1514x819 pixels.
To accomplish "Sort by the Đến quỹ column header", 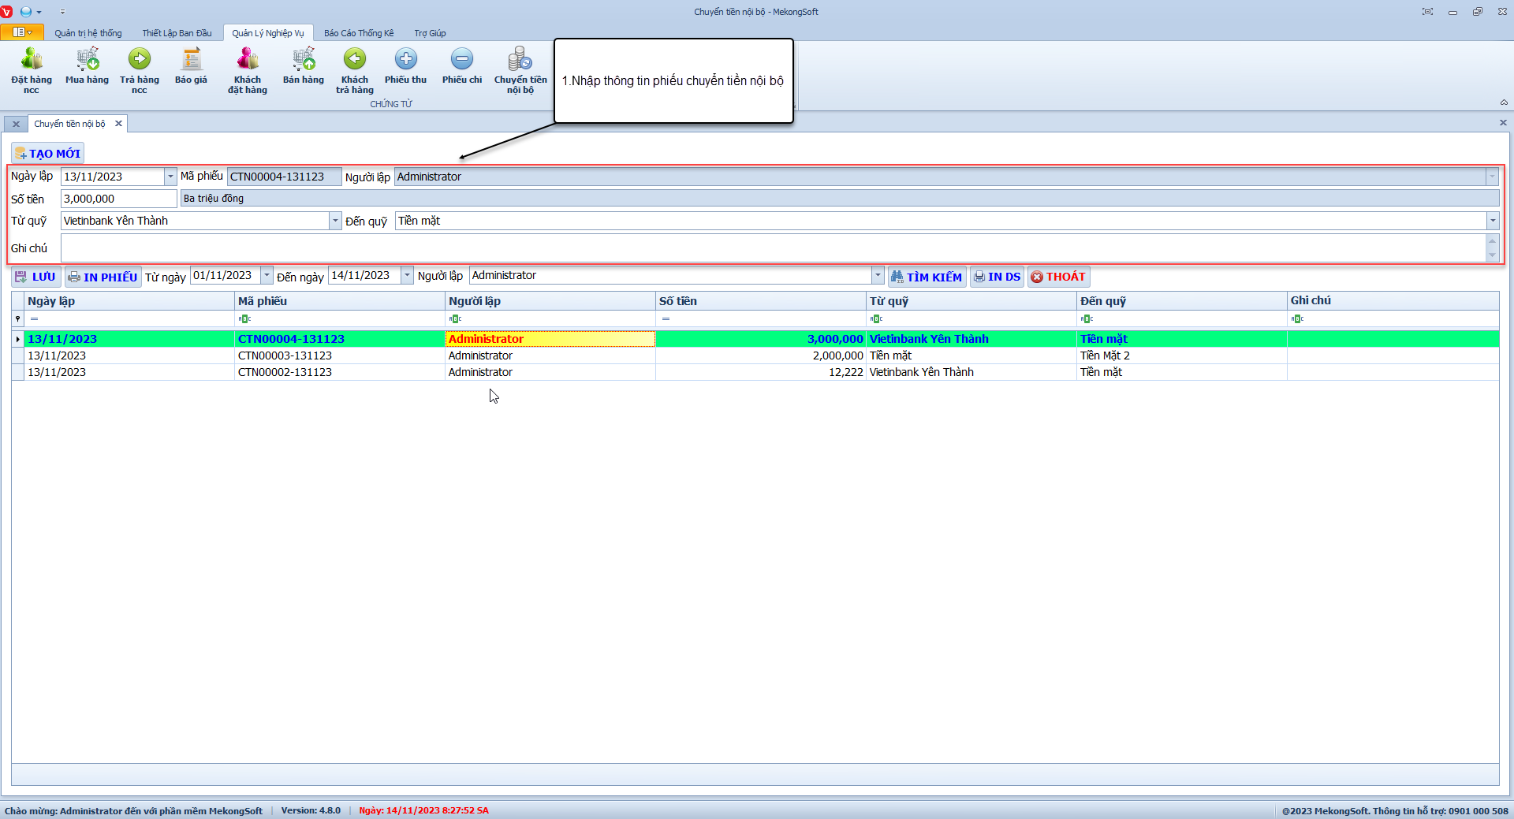I will click(1182, 301).
